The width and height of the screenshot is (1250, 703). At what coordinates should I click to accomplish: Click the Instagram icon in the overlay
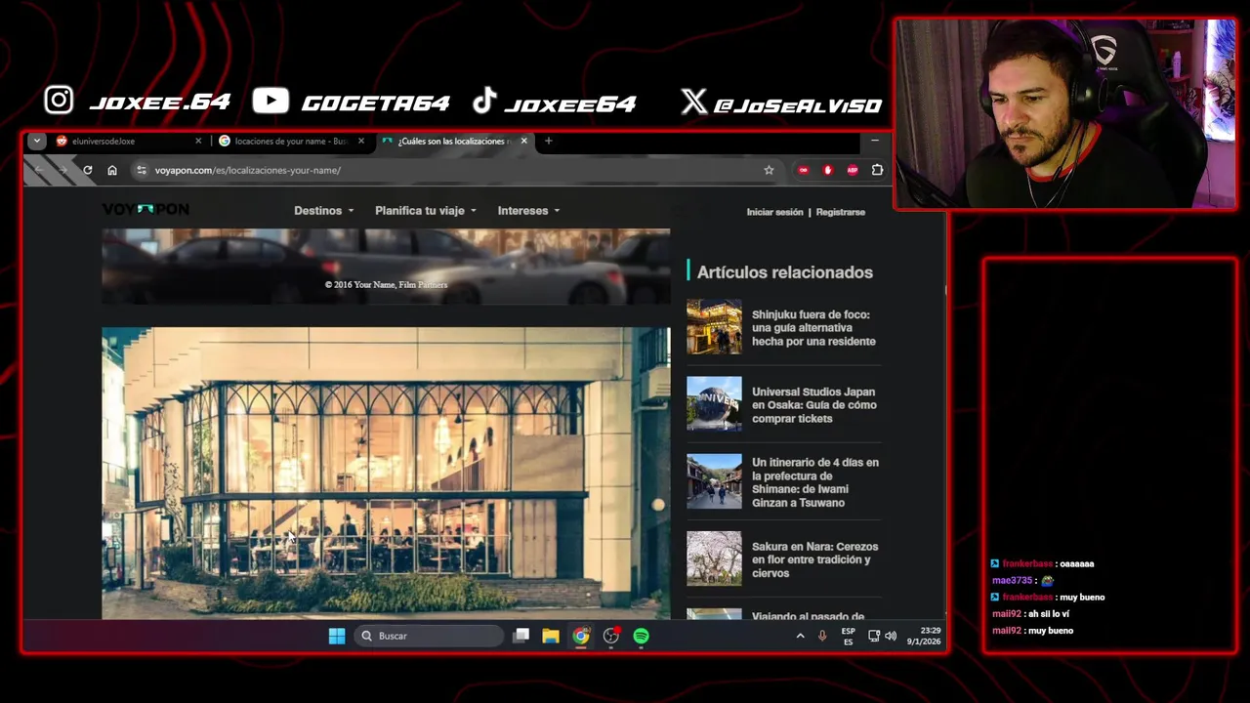pyautogui.click(x=59, y=100)
